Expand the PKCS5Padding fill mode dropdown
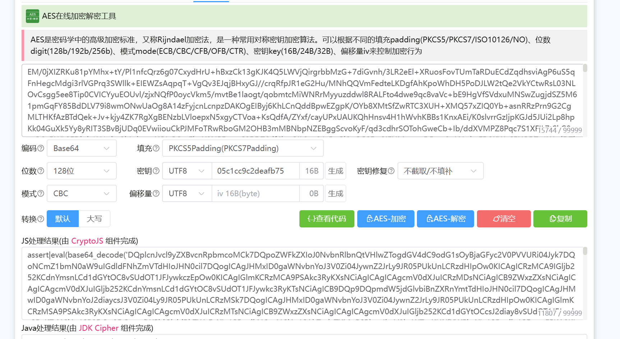620x339 pixels. tap(243, 148)
